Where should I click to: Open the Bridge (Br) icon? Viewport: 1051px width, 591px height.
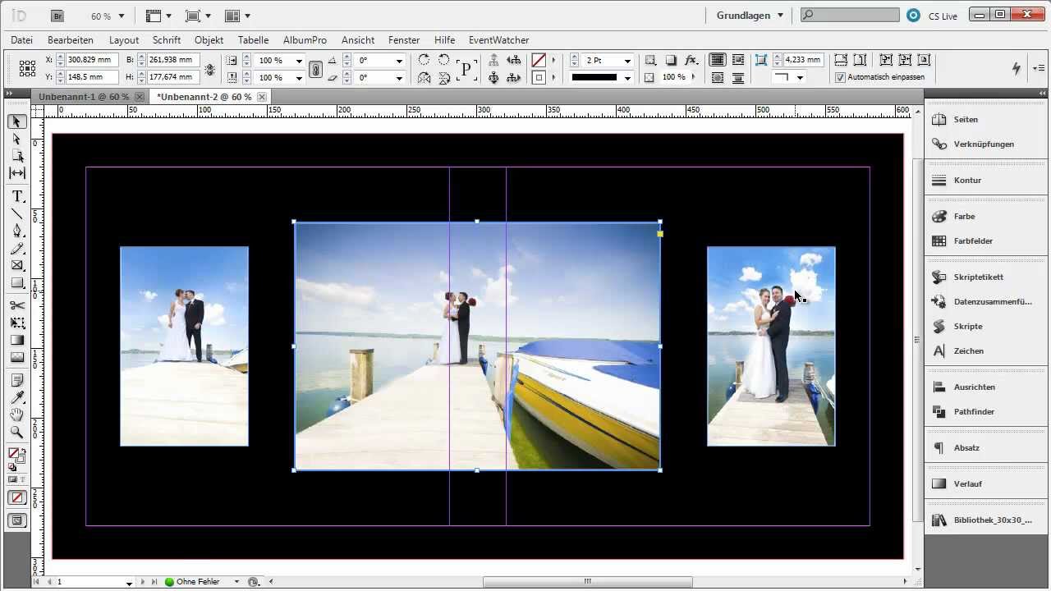pyautogui.click(x=57, y=16)
